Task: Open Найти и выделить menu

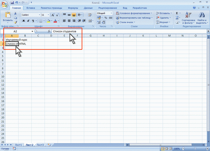Action: [x=202, y=18]
